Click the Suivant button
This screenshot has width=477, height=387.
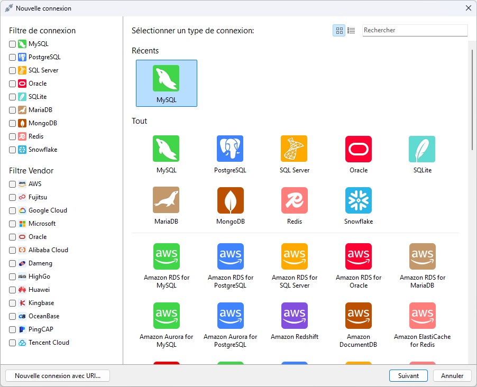pyautogui.click(x=408, y=376)
